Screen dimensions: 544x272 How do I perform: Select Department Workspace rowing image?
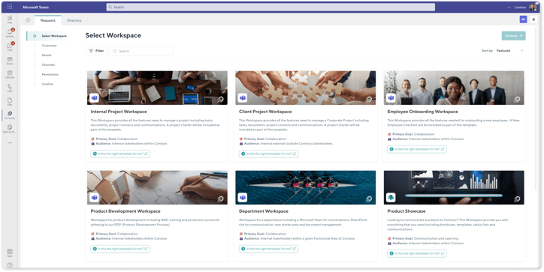(305, 187)
